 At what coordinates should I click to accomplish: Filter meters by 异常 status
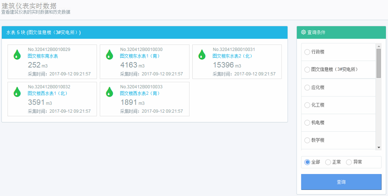coord(349,162)
